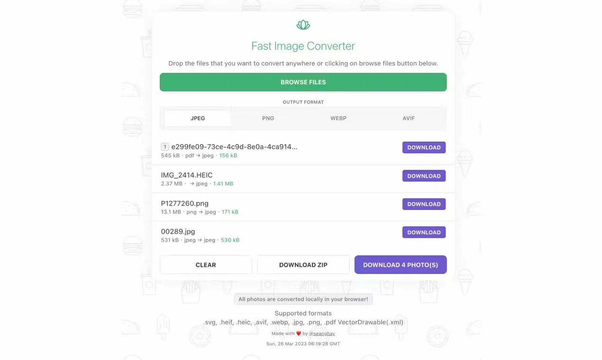Switch output format to PNG
Viewport: 602px width, 360px height.
268,118
